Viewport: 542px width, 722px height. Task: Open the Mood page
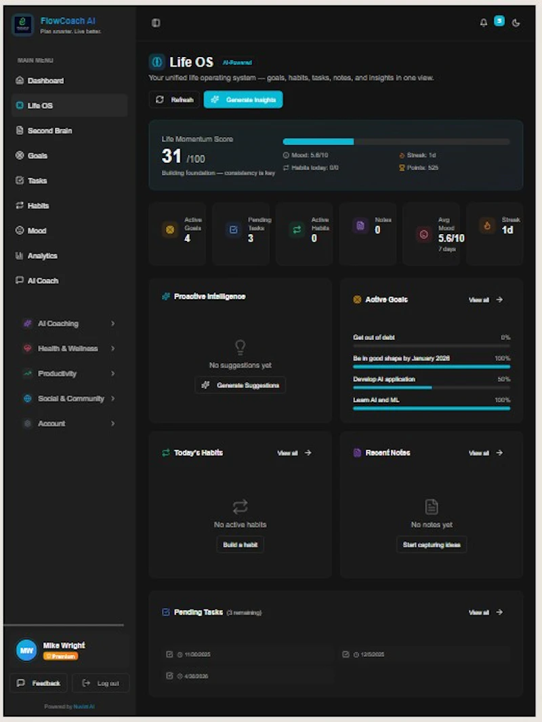[69, 230]
